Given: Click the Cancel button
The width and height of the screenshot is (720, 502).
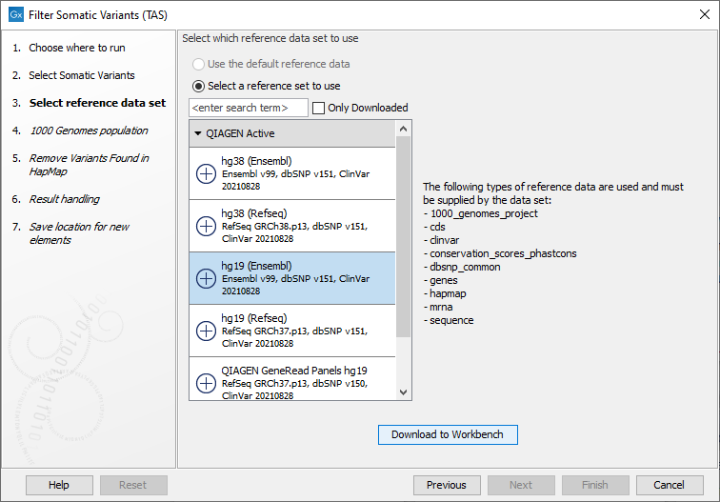Looking at the screenshot, I should pos(670,485).
